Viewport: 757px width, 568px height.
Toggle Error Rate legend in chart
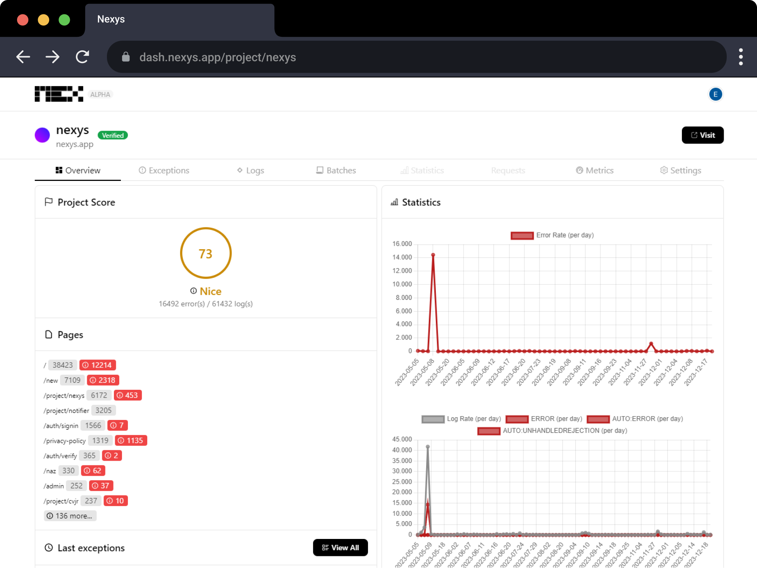click(552, 235)
